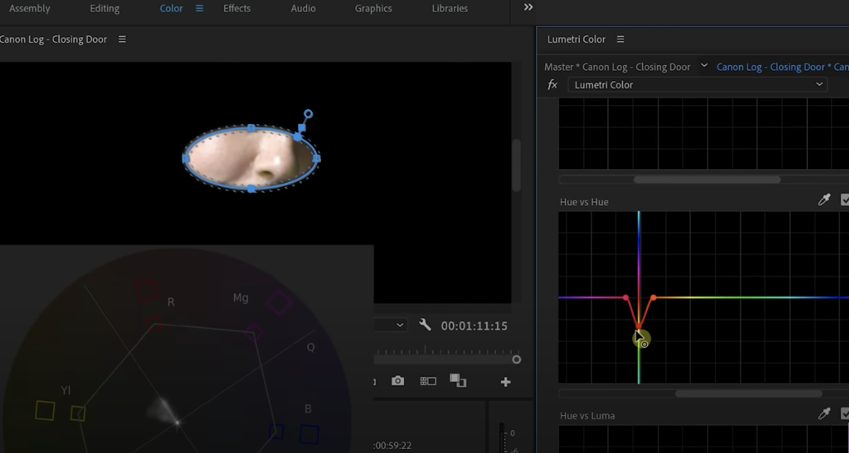Switch to the Graphics workspace tab
This screenshot has height=453, width=849.
(x=373, y=9)
